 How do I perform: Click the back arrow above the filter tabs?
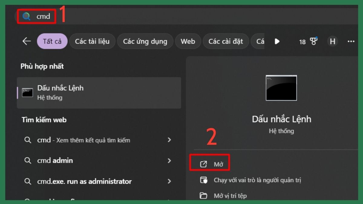tap(27, 41)
